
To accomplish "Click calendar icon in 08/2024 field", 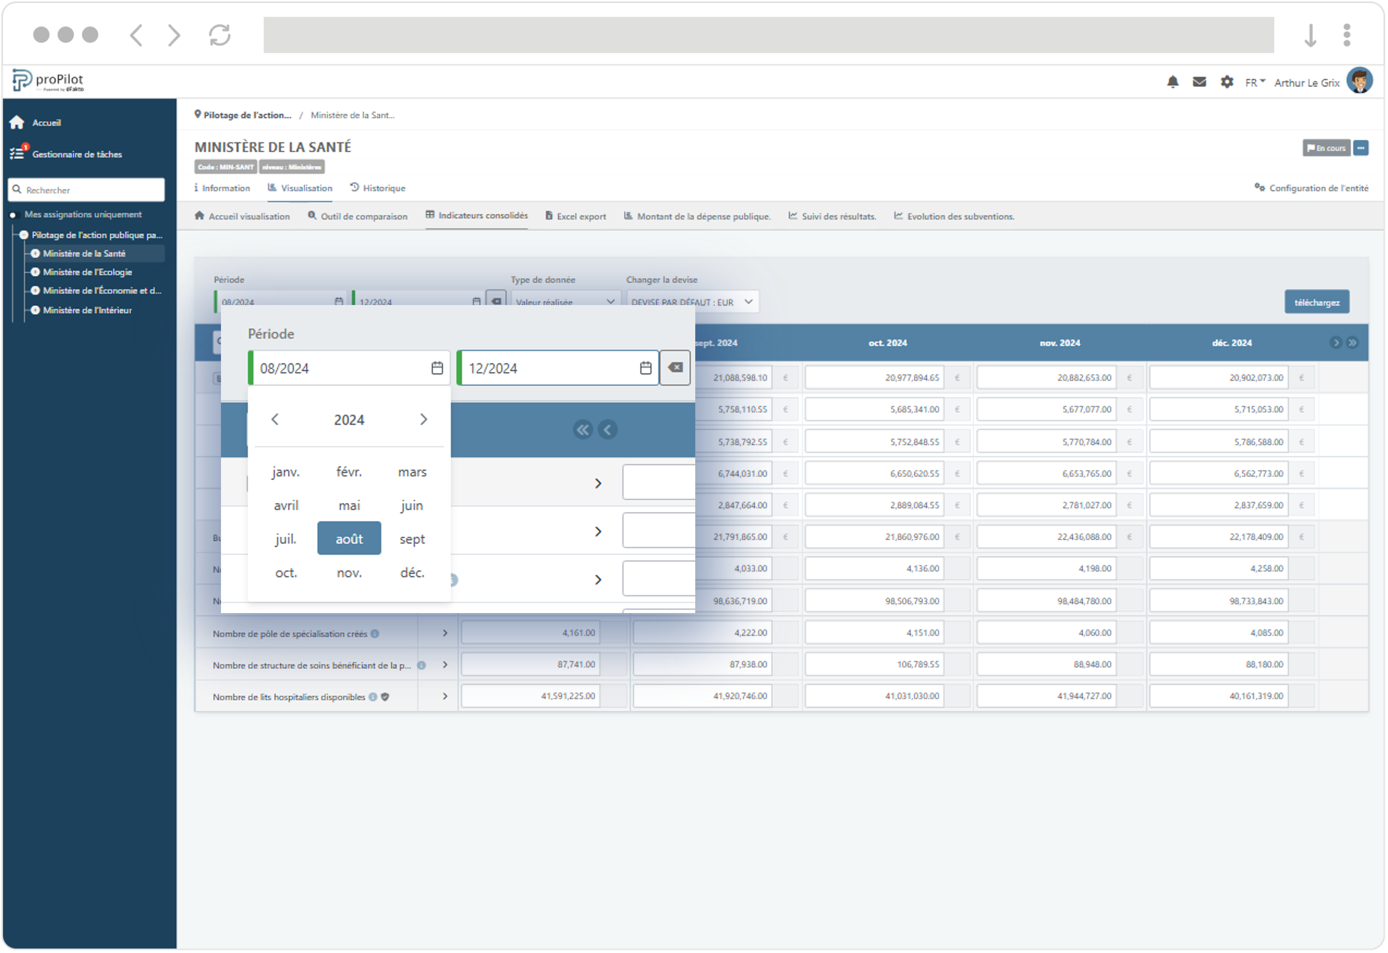I will click(437, 369).
